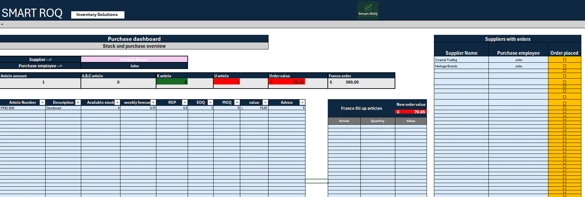
Task: Open the Description column filter dropdown
Action: pos(78,102)
